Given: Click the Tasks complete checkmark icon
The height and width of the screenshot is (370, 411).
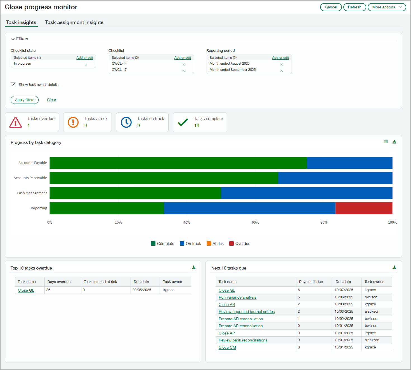Looking at the screenshot, I should tap(182, 122).
